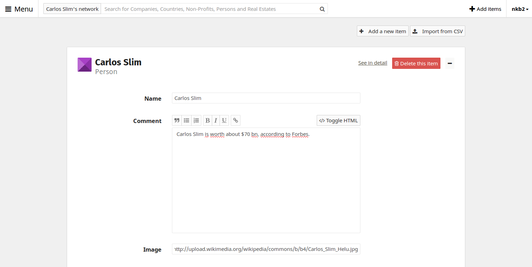Expand the nkb2 user dropdown
Screen dimensions: 532x267
[520, 9]
